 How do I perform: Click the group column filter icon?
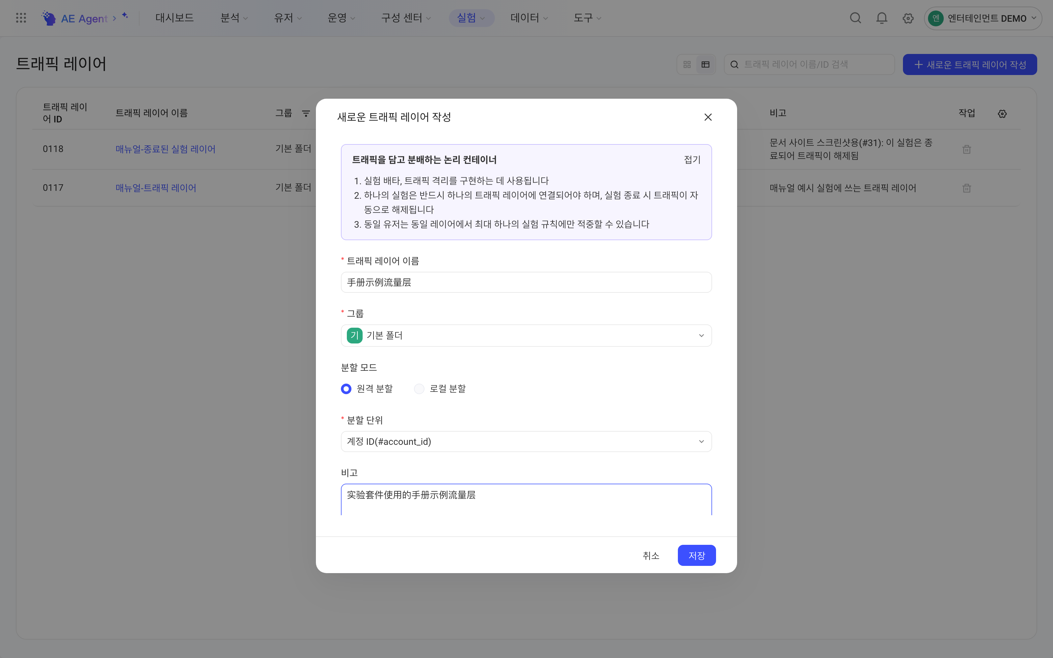(306, 113)
